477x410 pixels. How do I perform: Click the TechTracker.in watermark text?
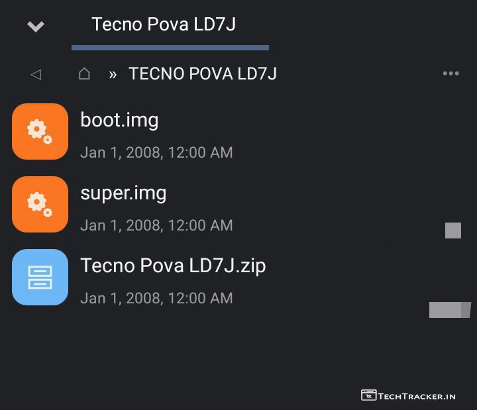coord(417,396)
